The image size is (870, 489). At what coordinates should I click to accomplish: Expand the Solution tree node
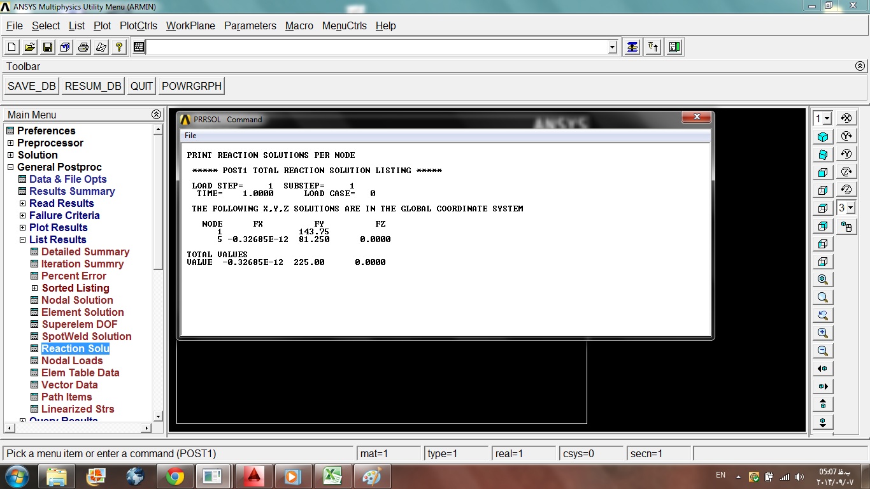10,155
